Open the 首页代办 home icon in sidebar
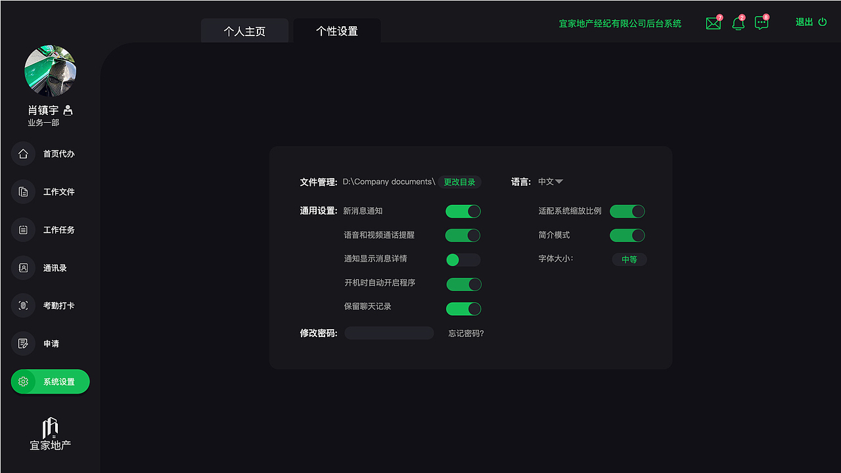841x473 pixels. point(23,153)
